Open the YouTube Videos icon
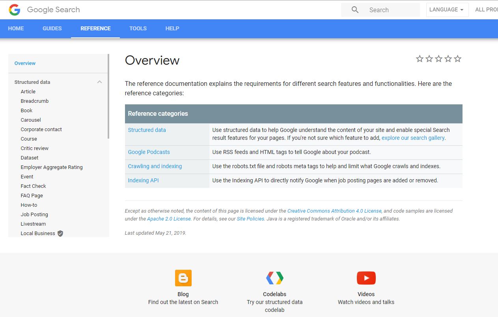Viewport: 498px width, 317px height. click(366, 278)
